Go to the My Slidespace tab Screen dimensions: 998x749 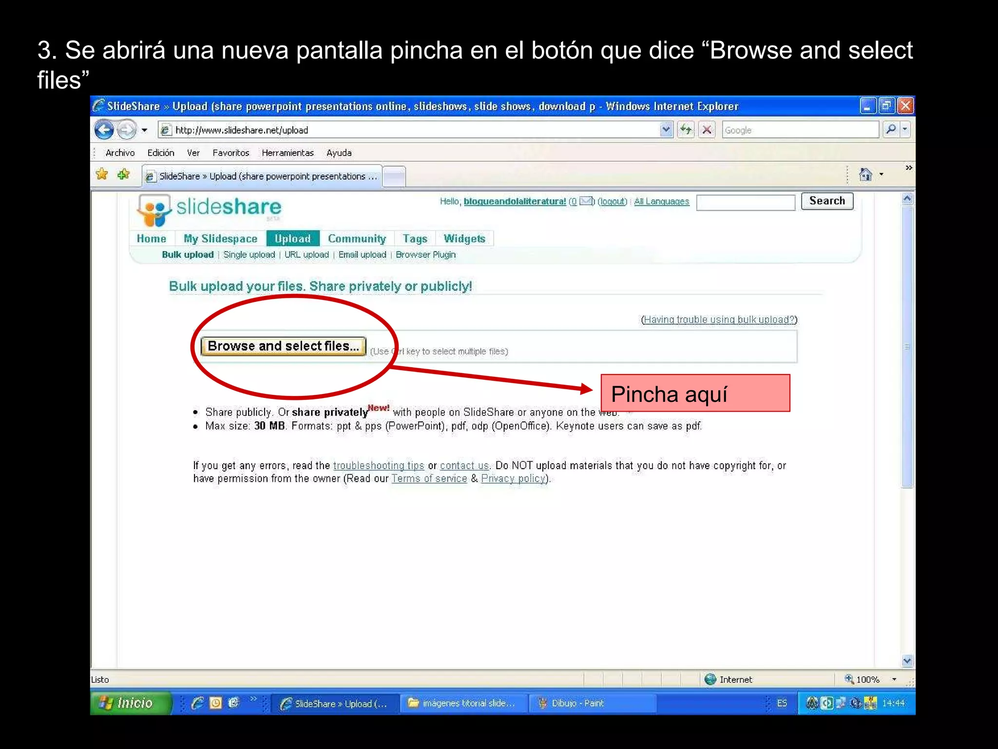coord(220,238)
